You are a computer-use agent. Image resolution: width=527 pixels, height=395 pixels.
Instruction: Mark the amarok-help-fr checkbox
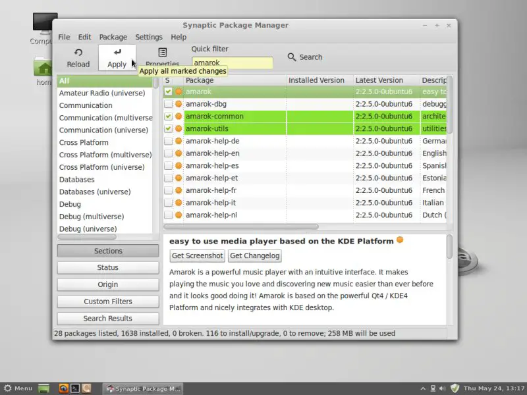pyautogui.click(x=168, y=190)
